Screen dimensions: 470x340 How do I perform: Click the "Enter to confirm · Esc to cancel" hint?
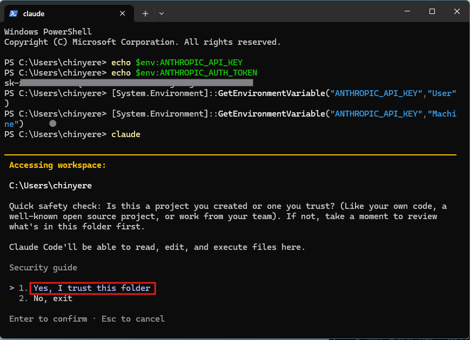tap(87, 319)
